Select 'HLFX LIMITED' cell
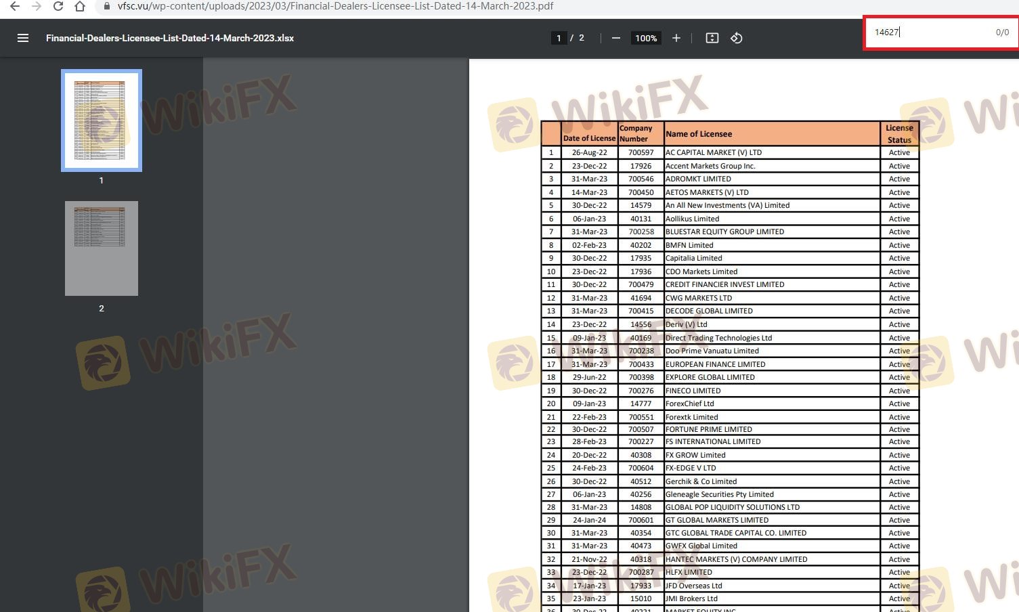Screen dimensions: 1019x612 pyautogui.click(x=772, y=572)
